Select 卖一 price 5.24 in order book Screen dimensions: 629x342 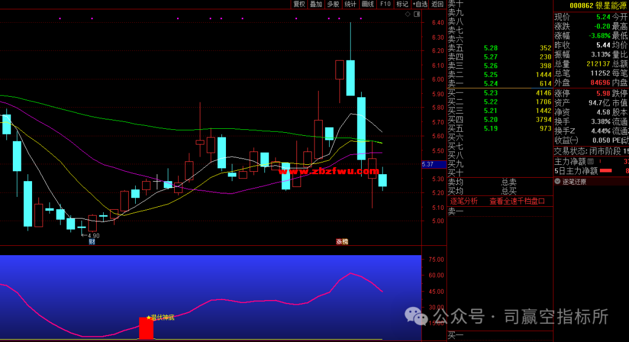(490, 83)
